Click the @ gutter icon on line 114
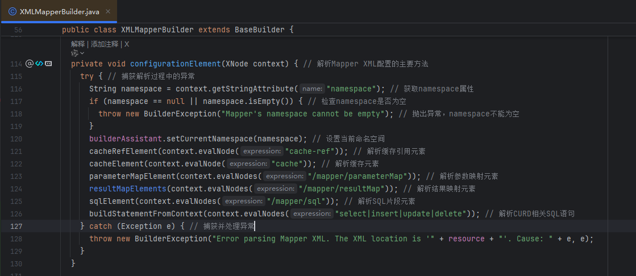This screenshot has height=276, width=636. pos(30,64)
